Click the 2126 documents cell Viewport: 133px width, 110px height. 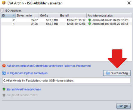pos(27,24)
